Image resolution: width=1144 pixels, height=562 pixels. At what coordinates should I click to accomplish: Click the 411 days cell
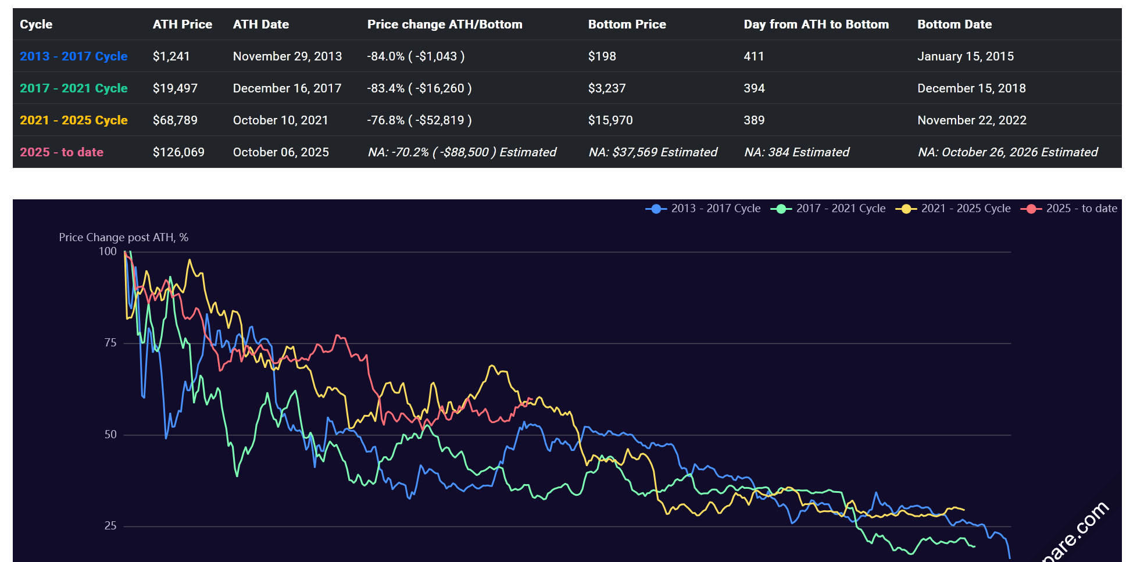click(754, 56)
